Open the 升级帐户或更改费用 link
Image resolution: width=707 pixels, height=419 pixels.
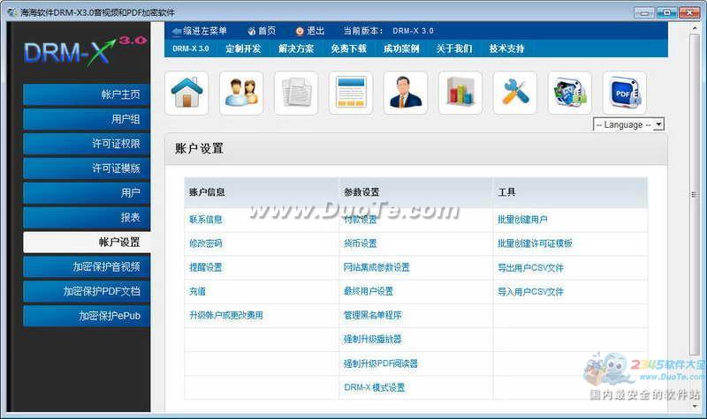(x=226, y=315)
